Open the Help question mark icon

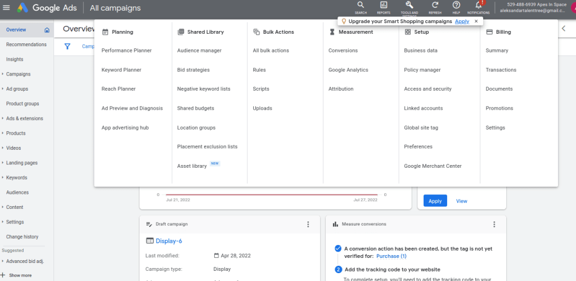click(x=456, y=5)
